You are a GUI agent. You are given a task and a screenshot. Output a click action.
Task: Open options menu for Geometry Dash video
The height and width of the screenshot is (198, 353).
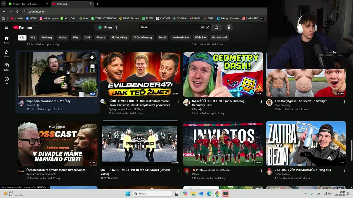pyautogui.click(x=261, y=101)
